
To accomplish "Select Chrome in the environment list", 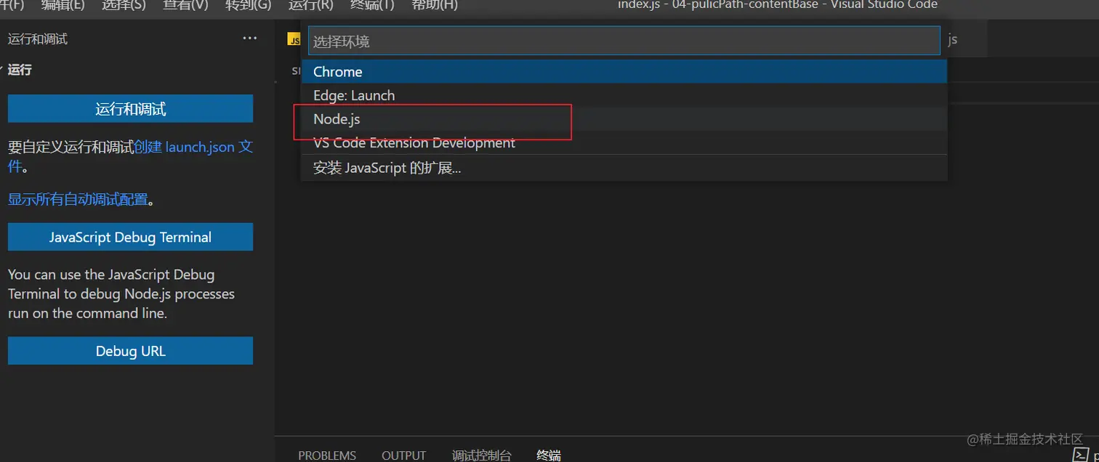I will 624,71.
